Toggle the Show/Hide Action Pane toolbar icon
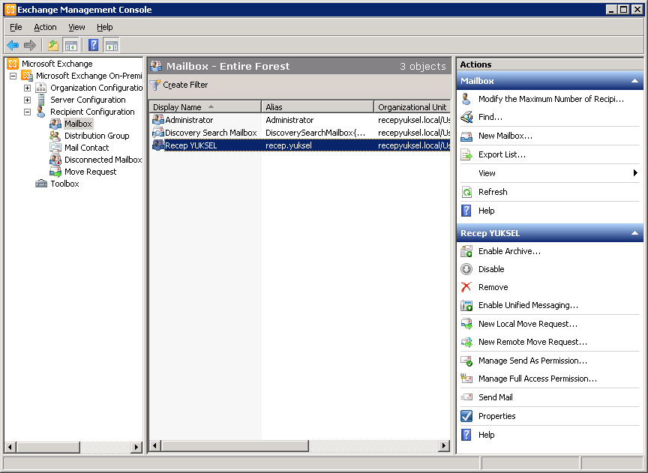648x473 pixels. point(112,45)
